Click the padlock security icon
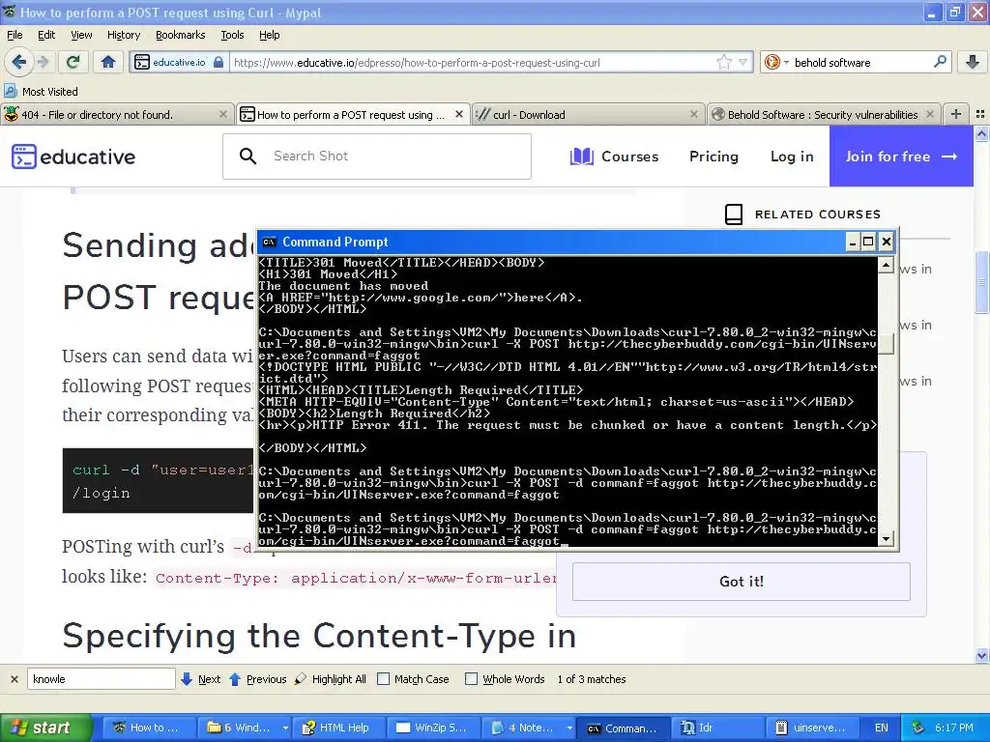990x742 pixels. (x=218, y=62)
